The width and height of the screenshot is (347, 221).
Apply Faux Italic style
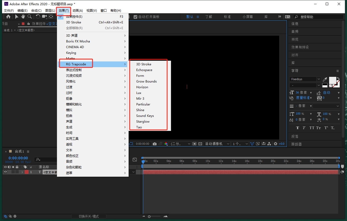[x=304, y=128]
